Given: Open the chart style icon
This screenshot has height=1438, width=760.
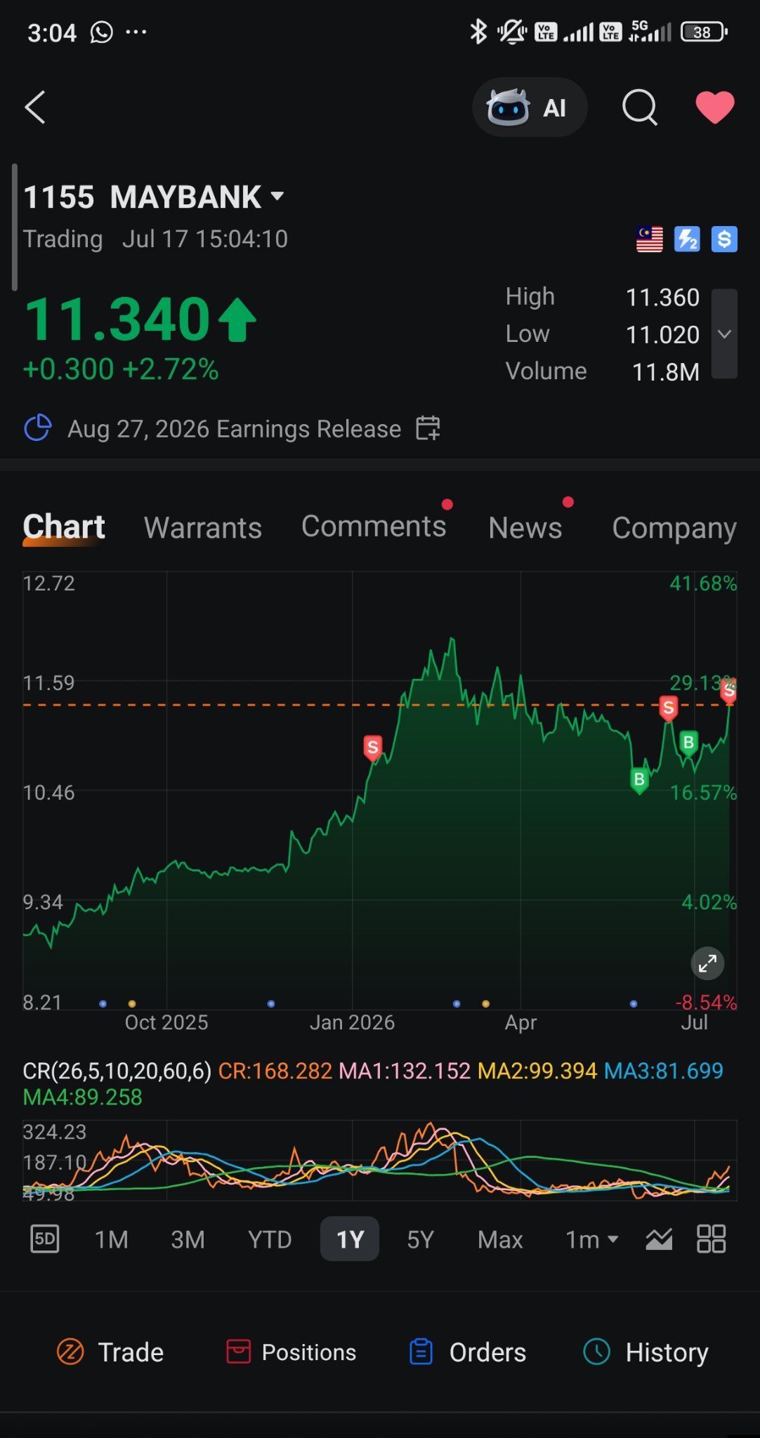Looking at the screenshot, I should 659,1239.
